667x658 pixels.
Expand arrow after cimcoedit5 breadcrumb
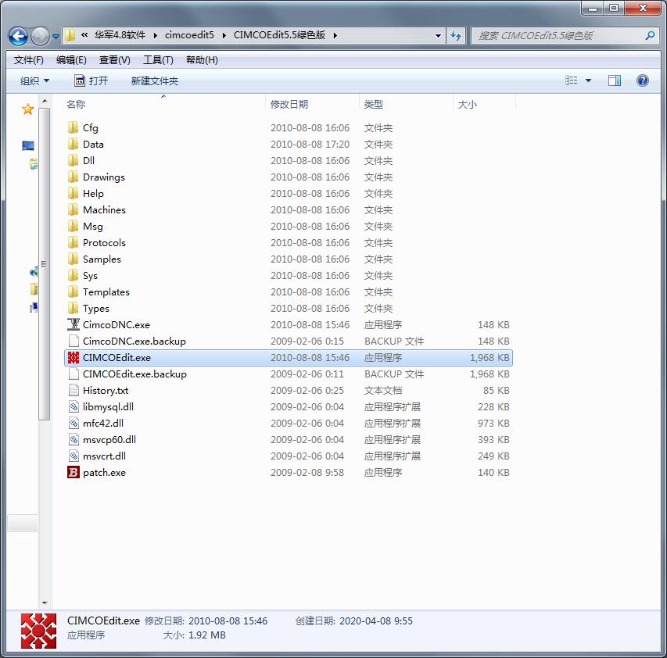pyautogui.click(x=224, y=35)
